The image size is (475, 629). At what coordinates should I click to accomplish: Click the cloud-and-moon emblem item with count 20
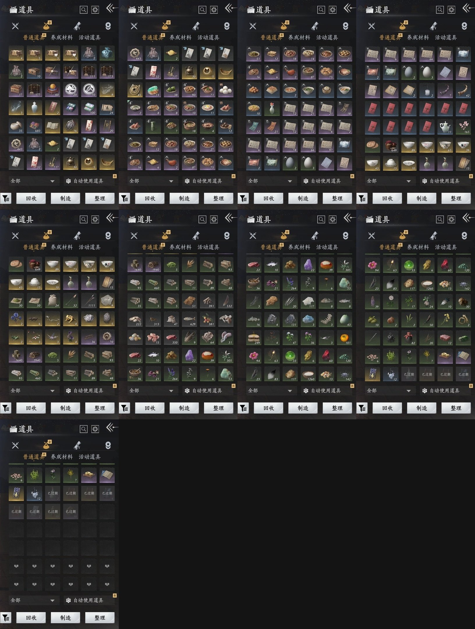[x=71, y=90]
